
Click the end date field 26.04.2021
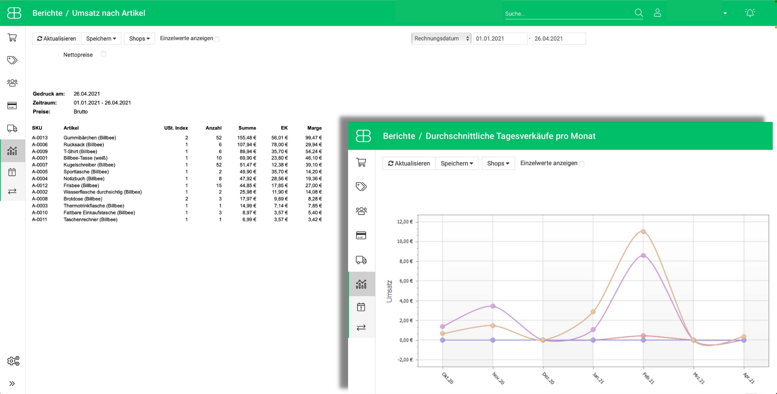coord(559,38)
